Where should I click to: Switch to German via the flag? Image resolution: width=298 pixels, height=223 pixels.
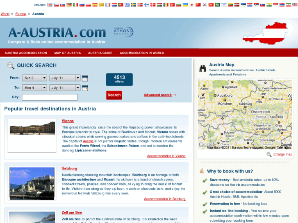pos(69,5)
